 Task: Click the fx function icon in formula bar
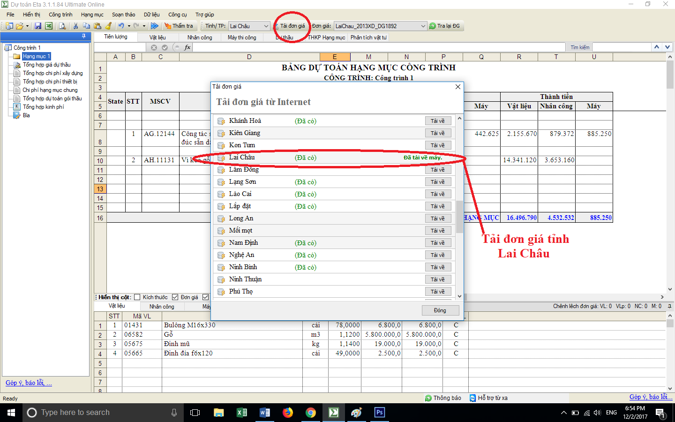pos(187,47)
